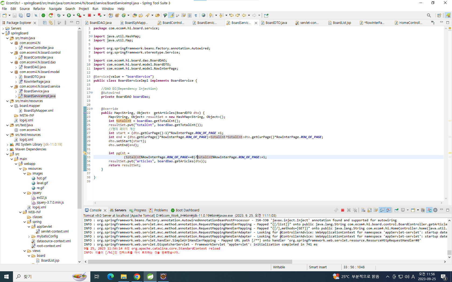Click the Display Selected Console monitor icon
The width and height of the screenshot is (452, 282).
(x=403, y=210)
